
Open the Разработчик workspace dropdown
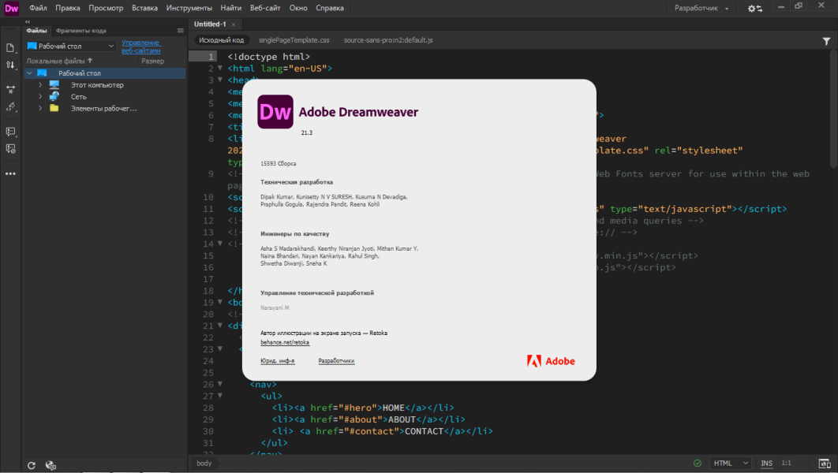[701, 8]
